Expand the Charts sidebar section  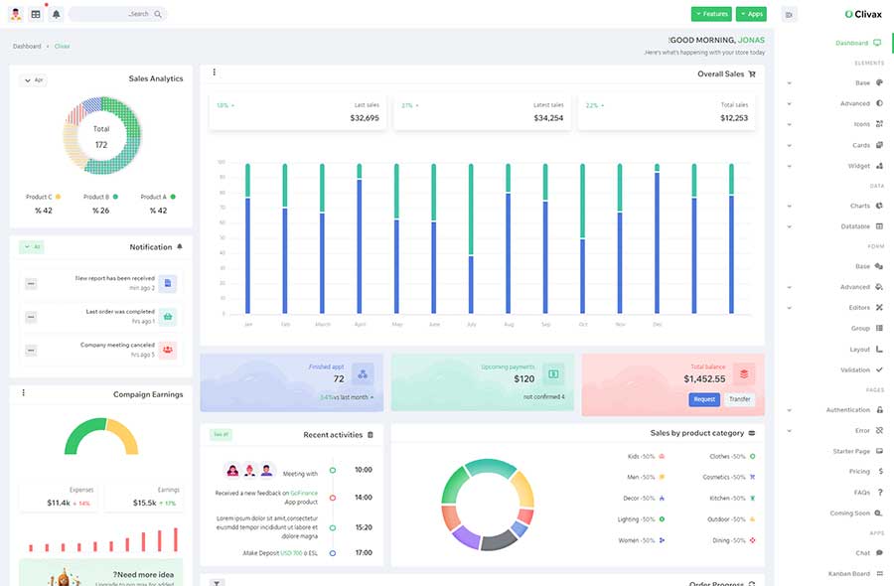click(835, 206)
